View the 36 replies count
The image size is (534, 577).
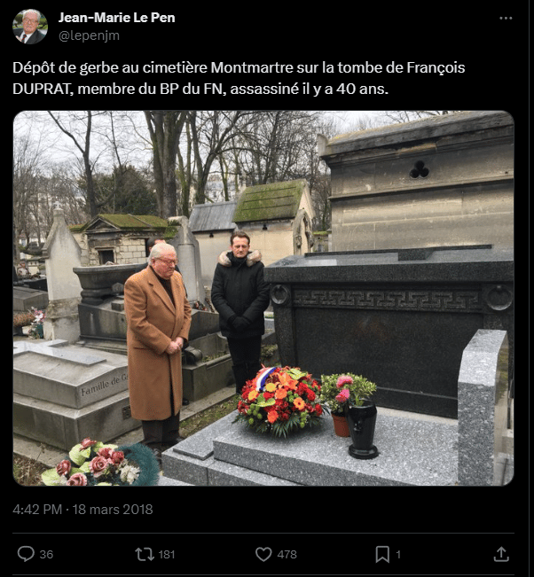coord(46,554)
